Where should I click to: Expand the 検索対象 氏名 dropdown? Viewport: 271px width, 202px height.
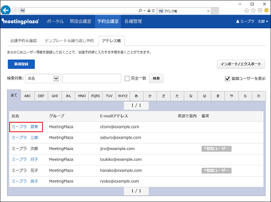pyautogui.click(x=43, y=79)
